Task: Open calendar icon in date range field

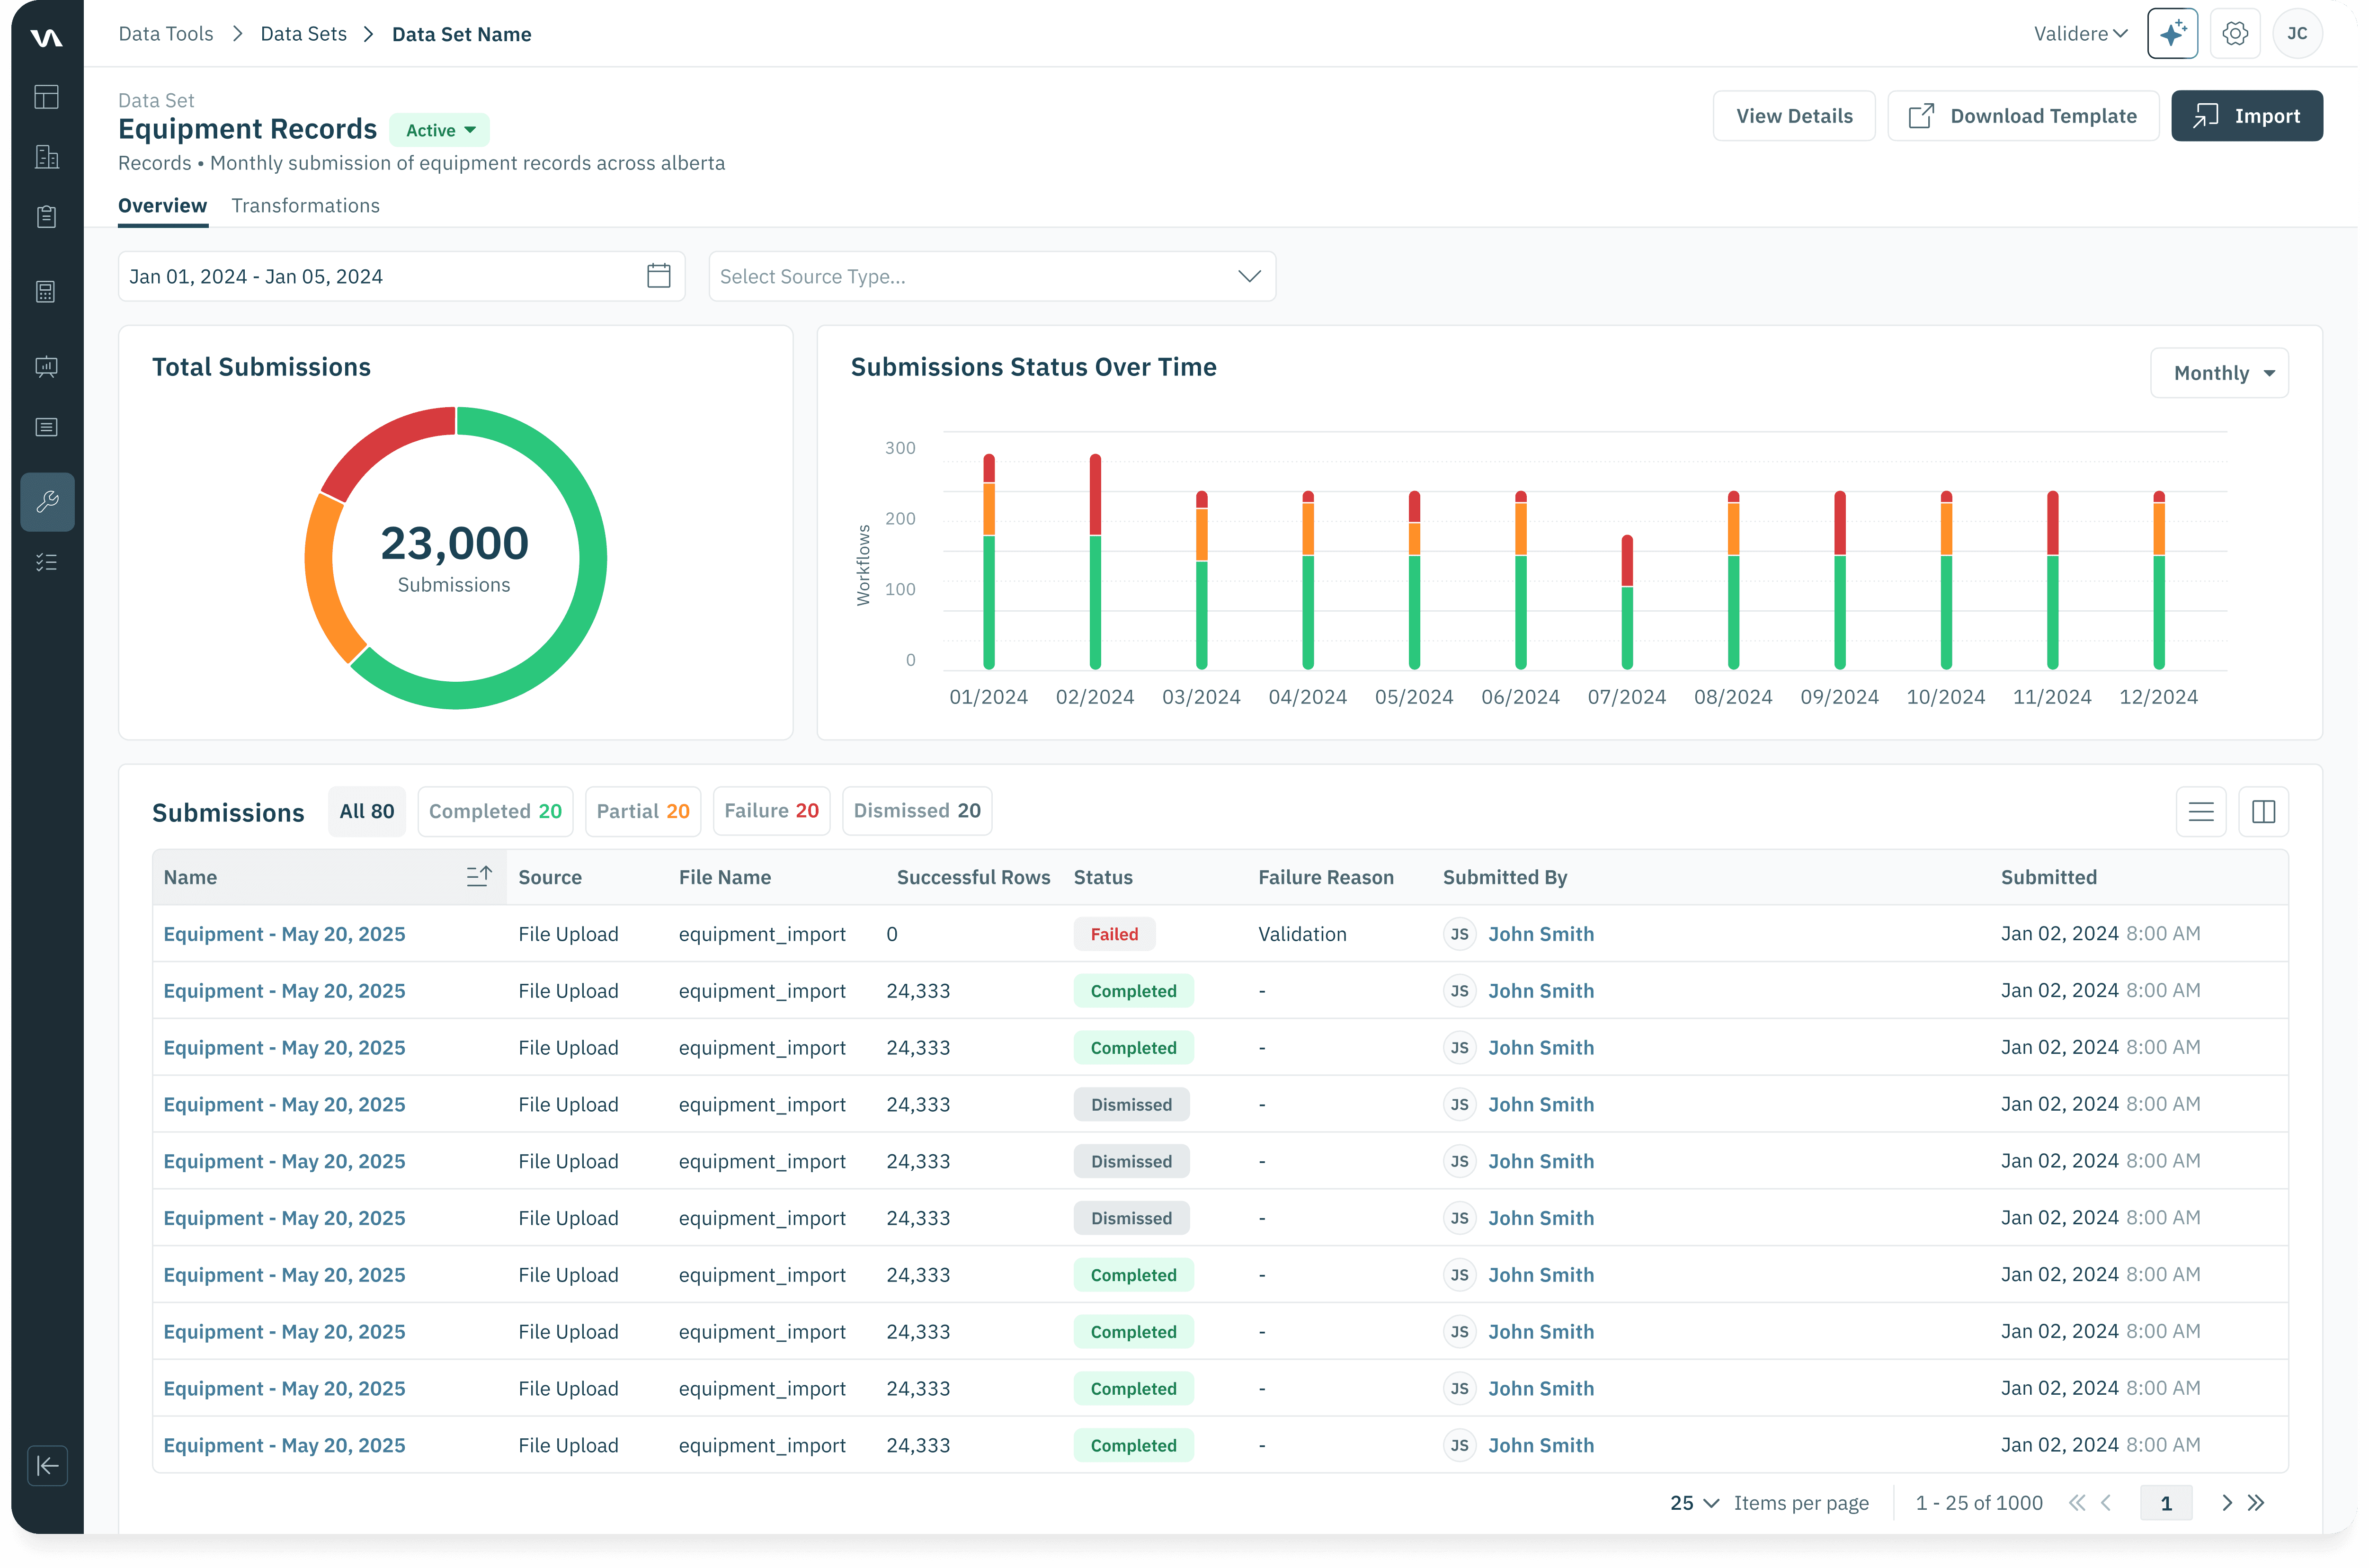Action: tap(658, 276)
